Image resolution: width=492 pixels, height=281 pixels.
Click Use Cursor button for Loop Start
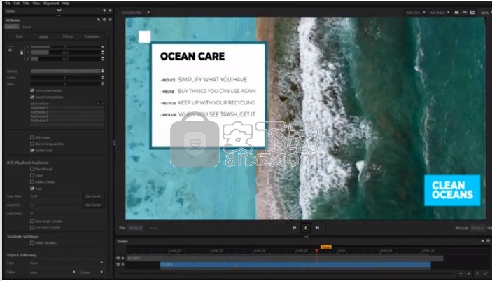(92, 196)
